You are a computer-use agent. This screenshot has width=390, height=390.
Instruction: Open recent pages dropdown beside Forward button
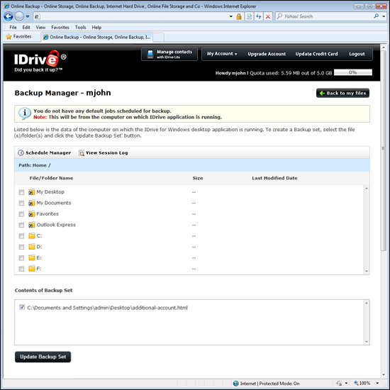click(x=28, y=17)
